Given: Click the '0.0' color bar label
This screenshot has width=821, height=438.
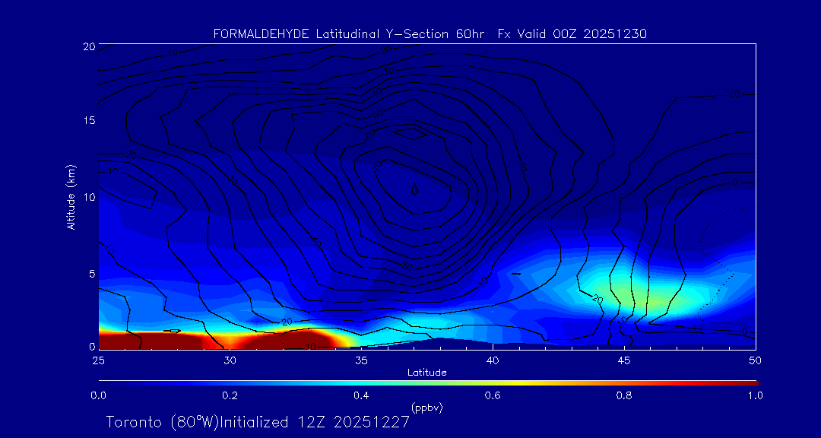Looking at the screenshot, I should (x=99, y=396).
